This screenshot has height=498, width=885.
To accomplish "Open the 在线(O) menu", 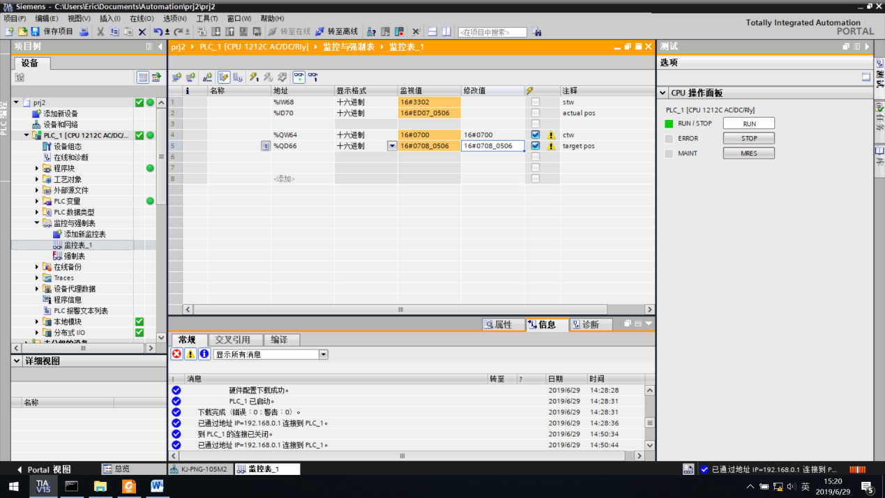I will (x=142, y=19).
